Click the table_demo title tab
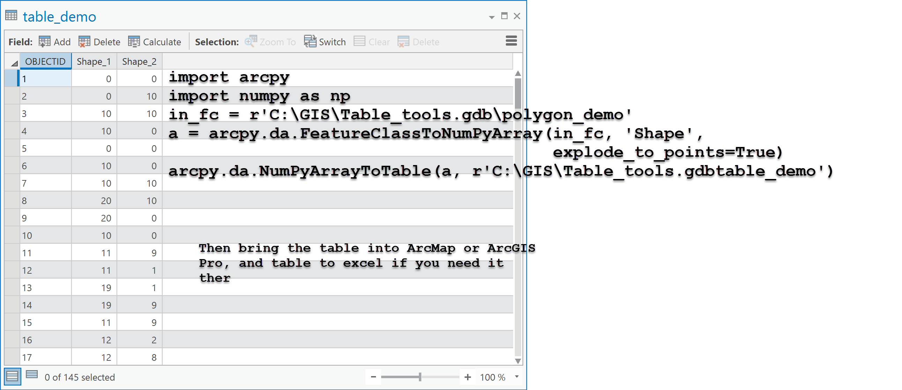This screenshot has width=902, height=390. [59, 17]
